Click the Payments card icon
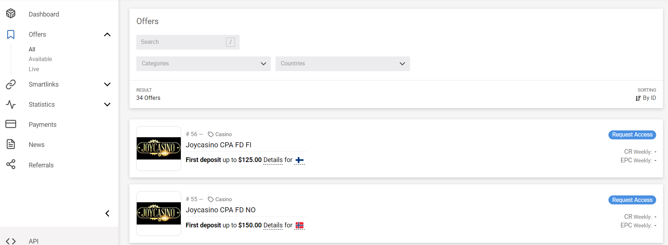Viewport: 668px width, 245px height. pyautogui.click(x=11, y=124)
